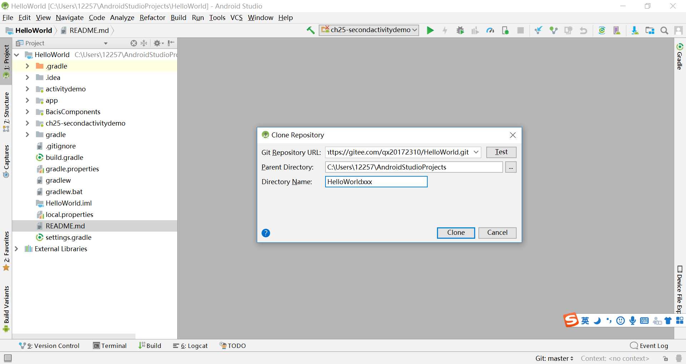Run the app with green play icon
The image size is (686, 364).
pyautogui.click(x=430, y=30)
